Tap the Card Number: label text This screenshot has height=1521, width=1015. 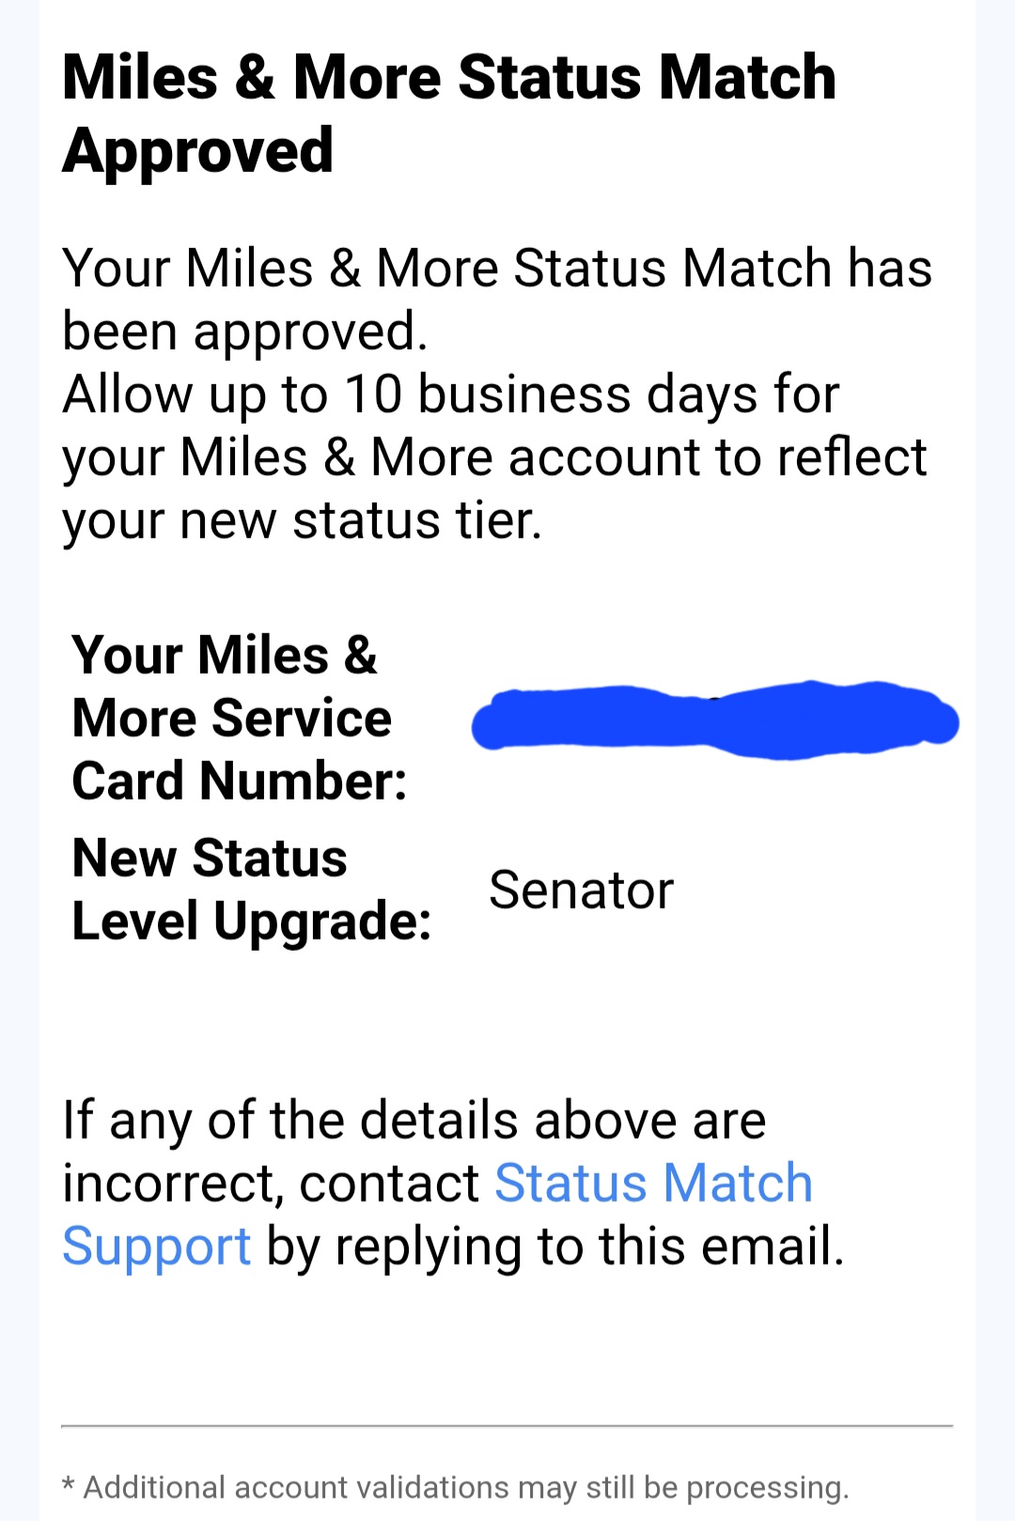click(x=240, y=781)
